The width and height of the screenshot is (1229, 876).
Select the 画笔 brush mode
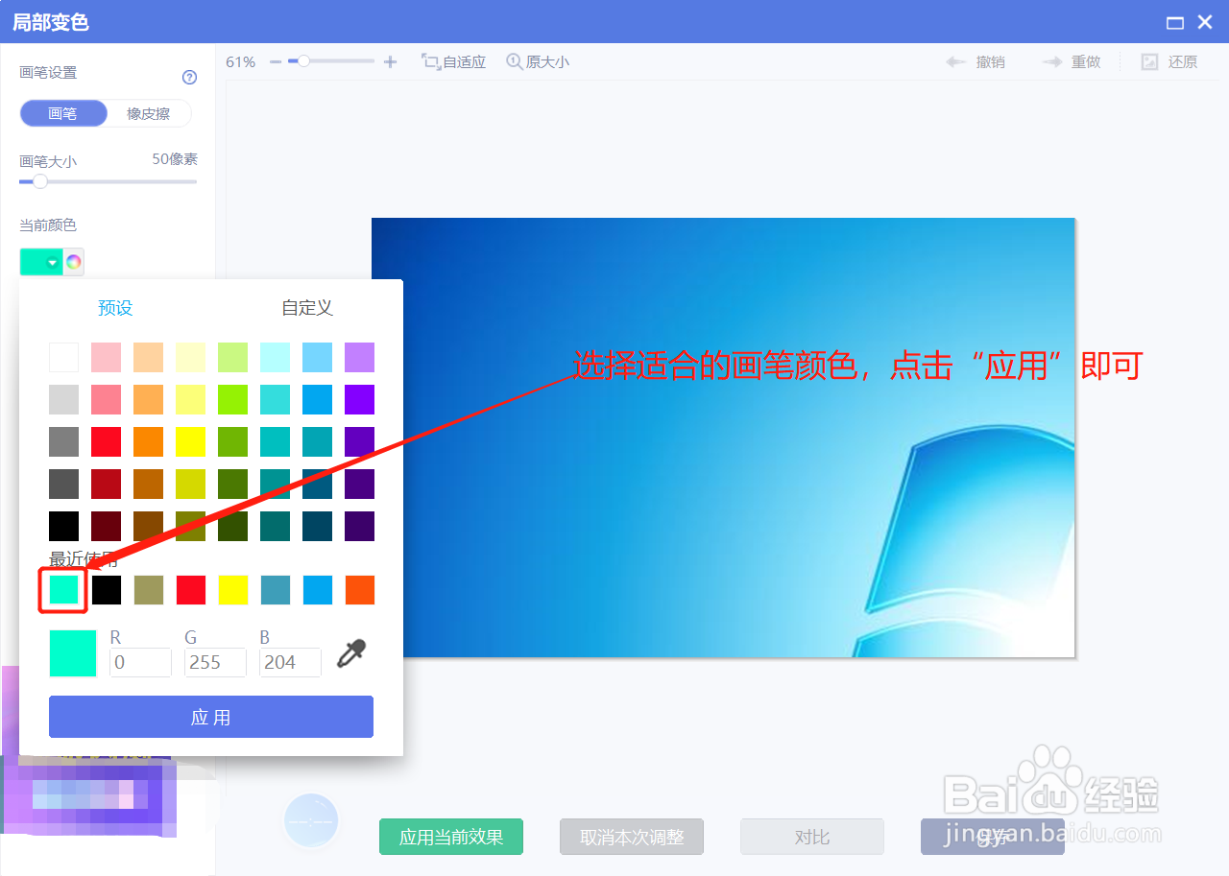pyautogui.click(x=62, y=113)
